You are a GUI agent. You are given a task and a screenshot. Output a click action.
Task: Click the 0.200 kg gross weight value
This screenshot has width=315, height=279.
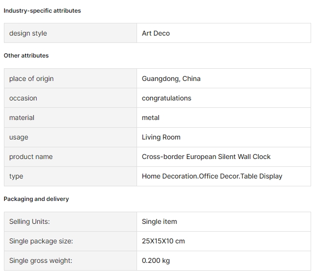(156, 260)
